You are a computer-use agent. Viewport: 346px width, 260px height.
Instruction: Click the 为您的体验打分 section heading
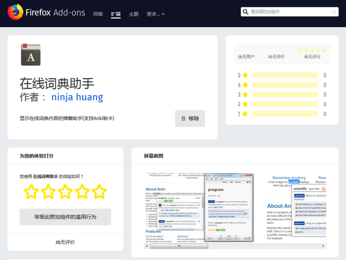37,156
